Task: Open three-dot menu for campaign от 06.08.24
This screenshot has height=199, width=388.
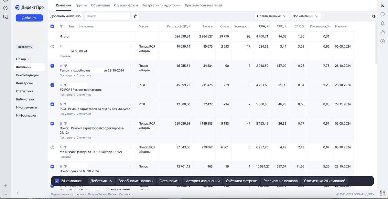Action: point(131,46)
